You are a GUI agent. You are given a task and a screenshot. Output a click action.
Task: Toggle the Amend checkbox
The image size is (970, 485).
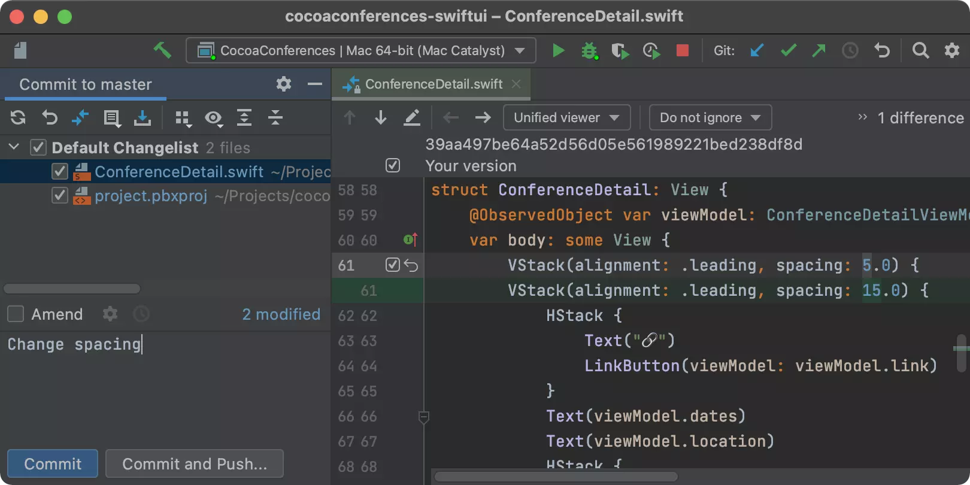click(x=16, y=314)
